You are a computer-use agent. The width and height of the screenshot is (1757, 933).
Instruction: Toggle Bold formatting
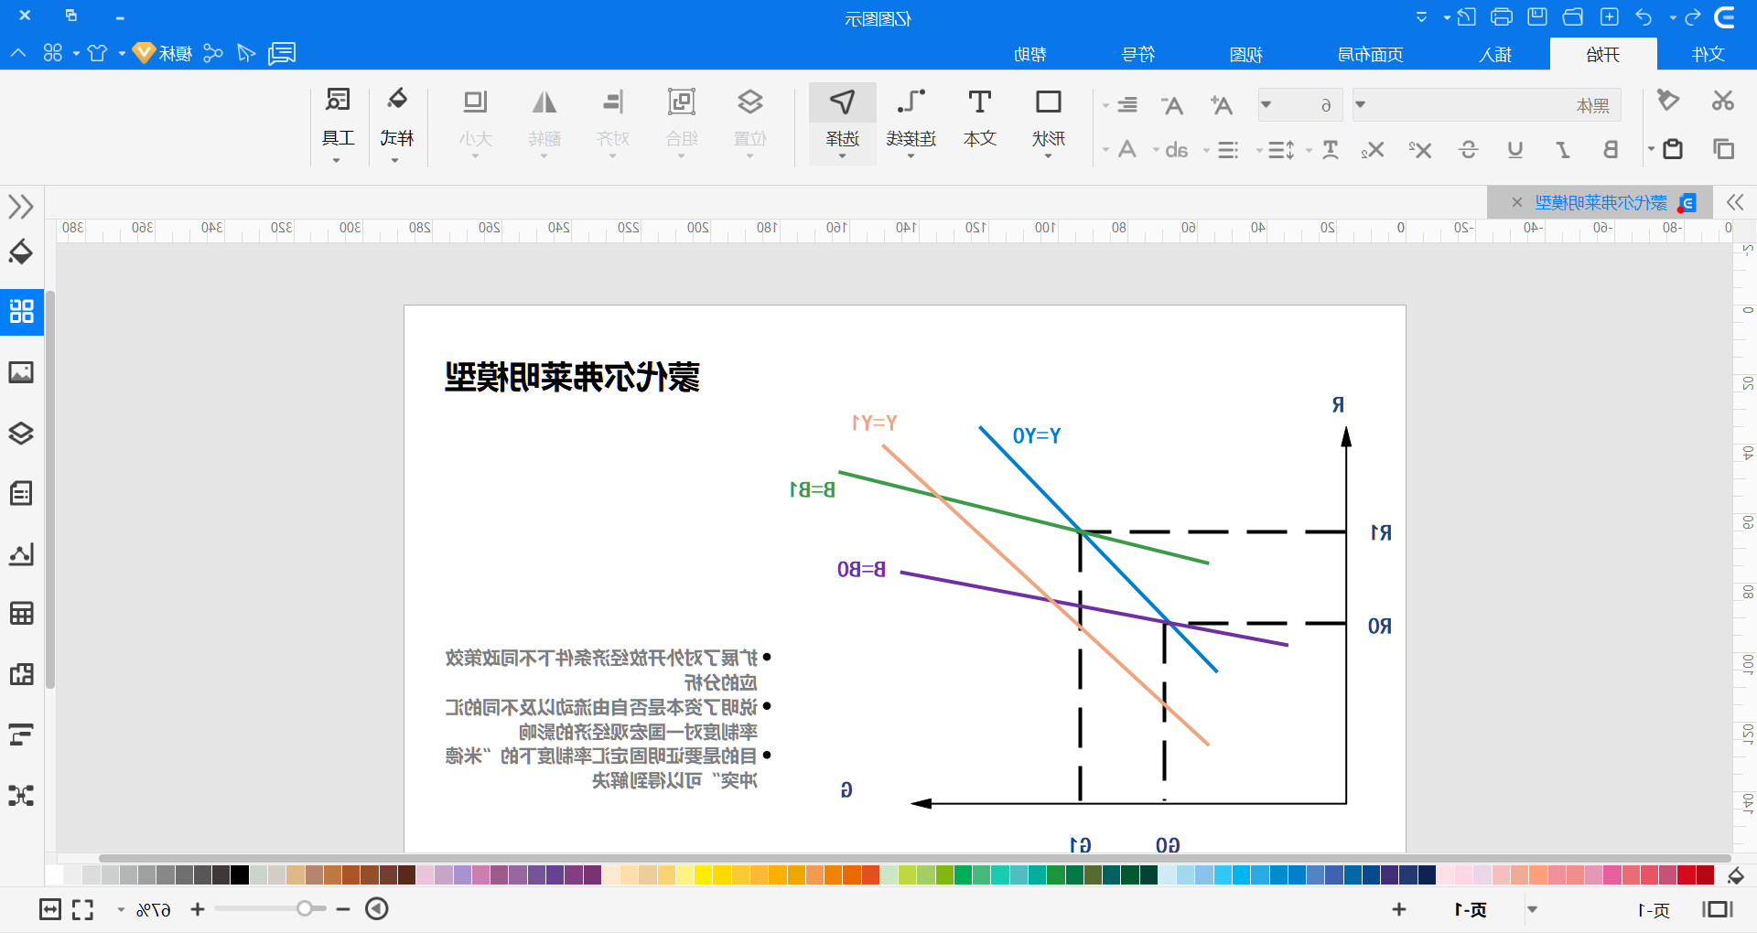[1611, 149]
